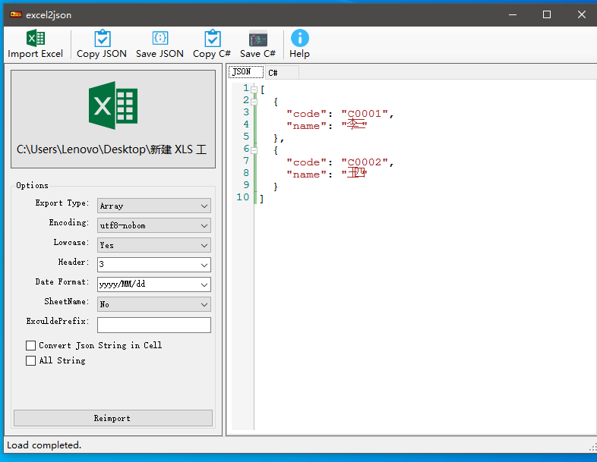Screen dimensions: 597x462
Task: Switch to the C# tab
Action: point(273,73)
